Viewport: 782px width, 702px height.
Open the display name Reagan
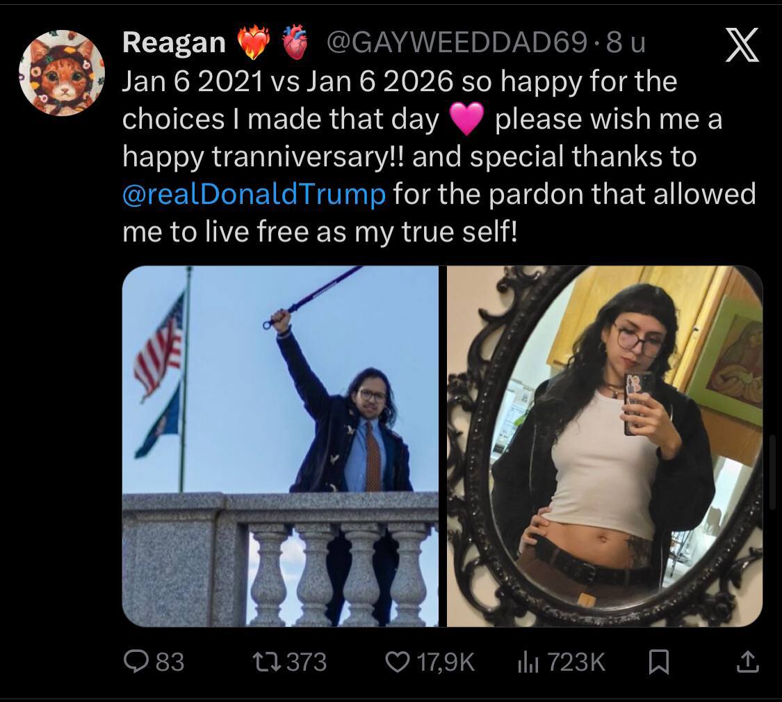[x=174, y=44]
